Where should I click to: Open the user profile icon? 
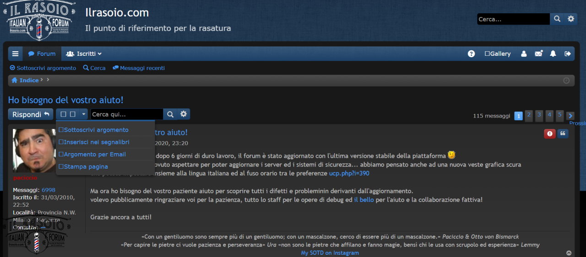[x=524, y=54]
